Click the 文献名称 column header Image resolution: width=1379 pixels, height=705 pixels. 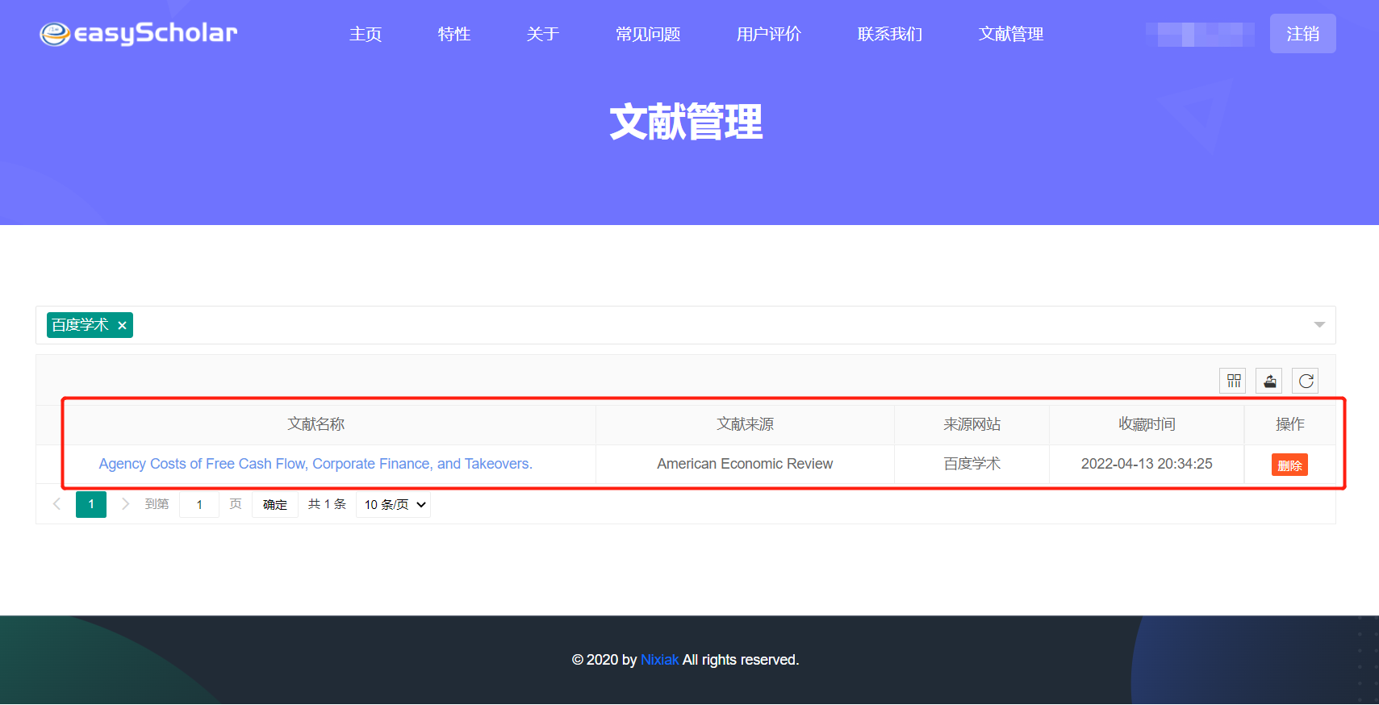point(316,424)
